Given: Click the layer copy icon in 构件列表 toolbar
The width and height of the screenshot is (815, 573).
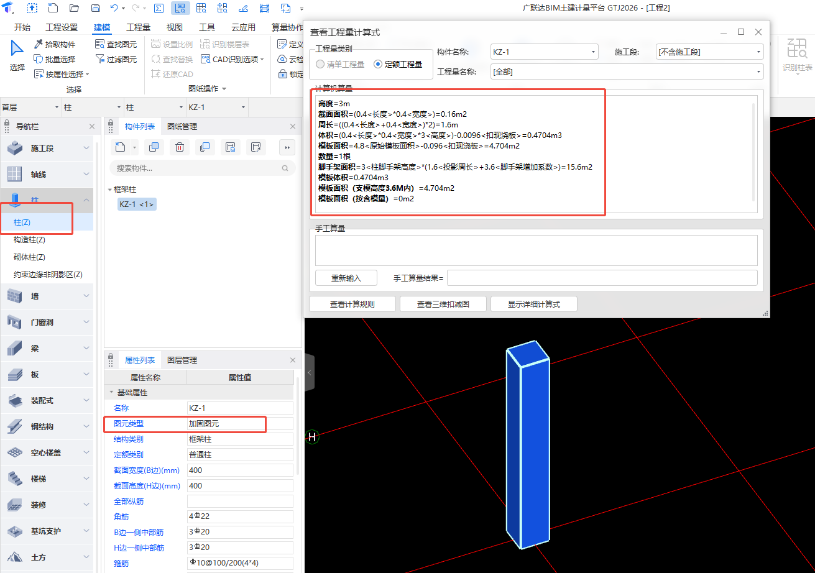Looking at the screenshot, I should pos(204,147).
